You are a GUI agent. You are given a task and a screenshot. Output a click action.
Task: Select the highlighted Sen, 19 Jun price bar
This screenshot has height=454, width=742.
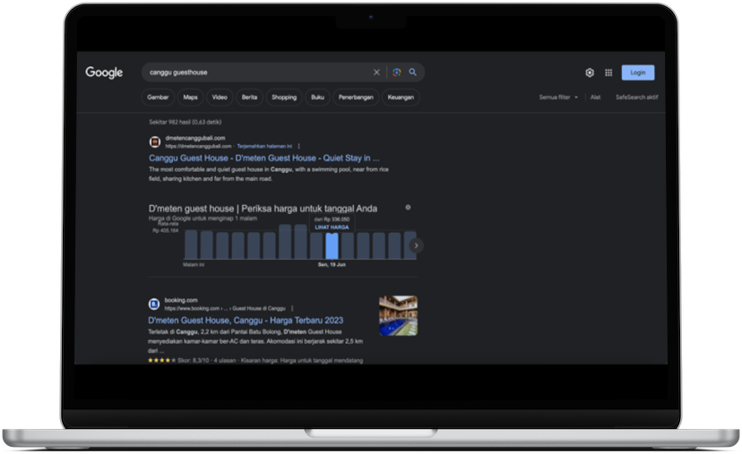[332, 246]
